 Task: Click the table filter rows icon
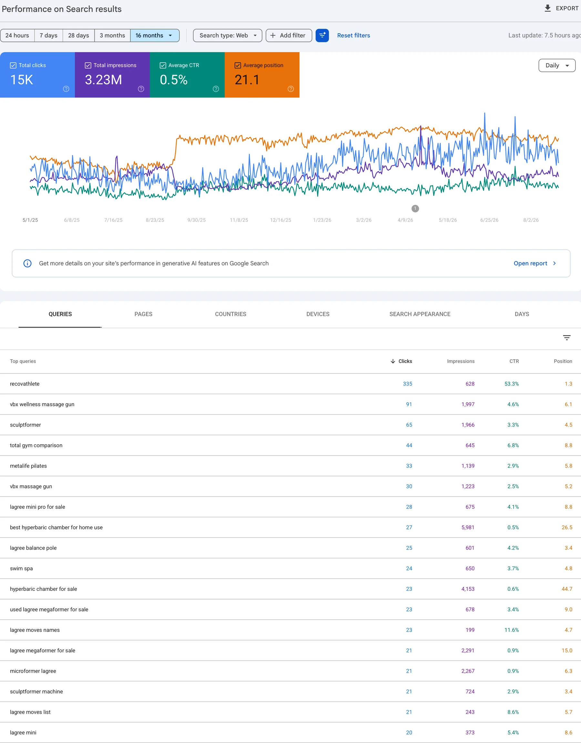point(567,337)
